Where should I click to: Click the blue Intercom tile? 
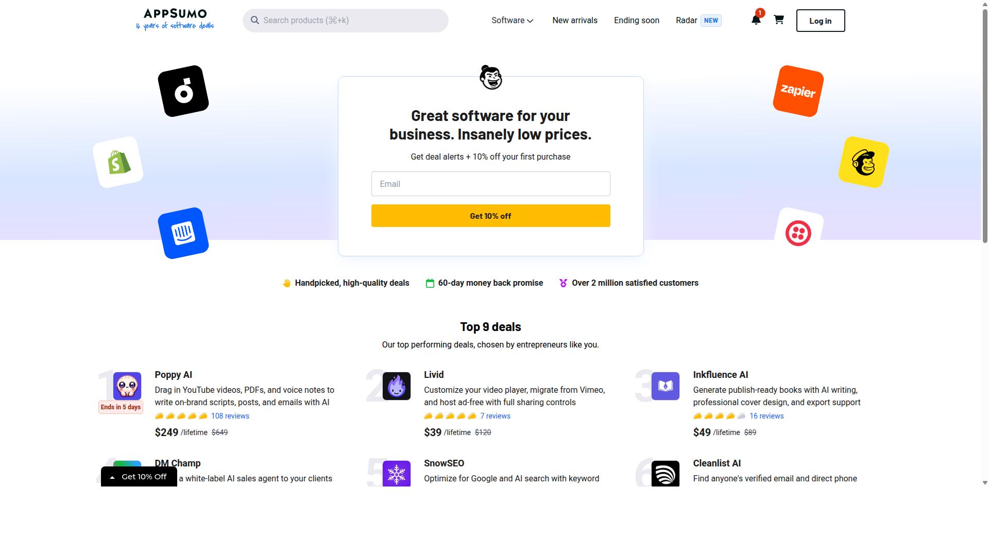click(183, 233)
